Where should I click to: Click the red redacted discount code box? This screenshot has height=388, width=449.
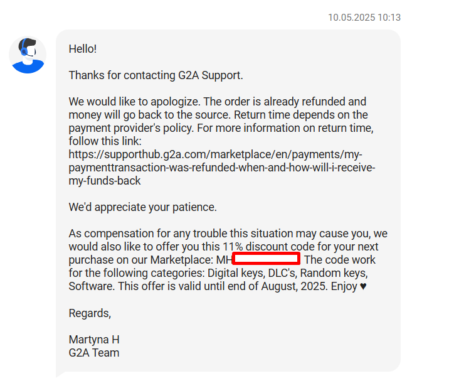tap(266, 259)
